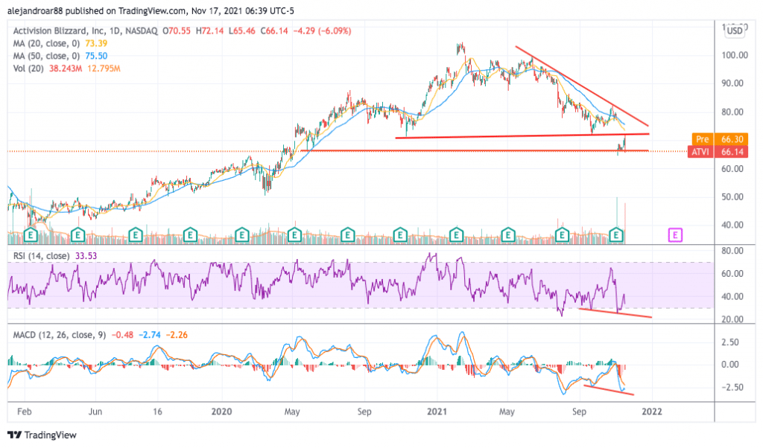The width and height of the screenshot is (763, 448).
Task: Click the change value -4.29 (-6.09%)
Action: tap(322, 31)
